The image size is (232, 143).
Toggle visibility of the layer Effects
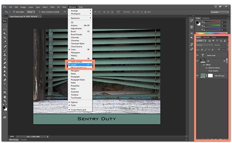(204, 65)
